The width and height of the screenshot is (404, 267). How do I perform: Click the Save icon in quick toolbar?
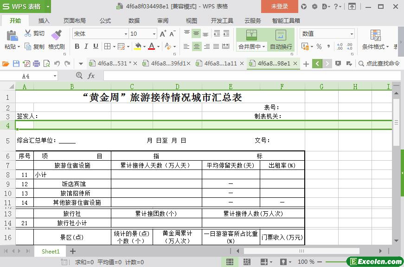pos(16,64)
